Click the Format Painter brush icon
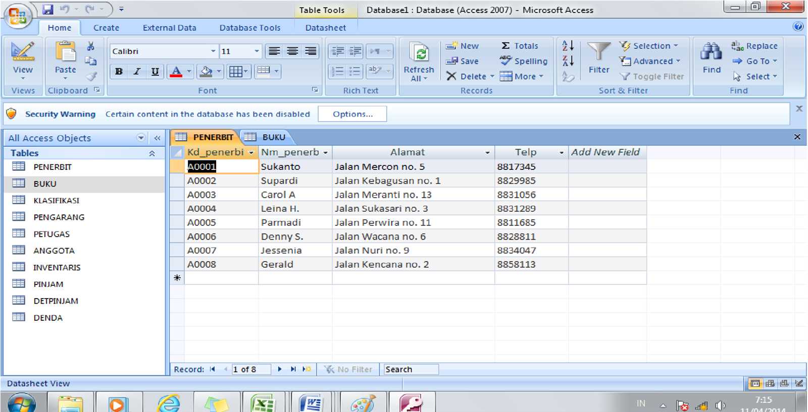 (91, 76)
